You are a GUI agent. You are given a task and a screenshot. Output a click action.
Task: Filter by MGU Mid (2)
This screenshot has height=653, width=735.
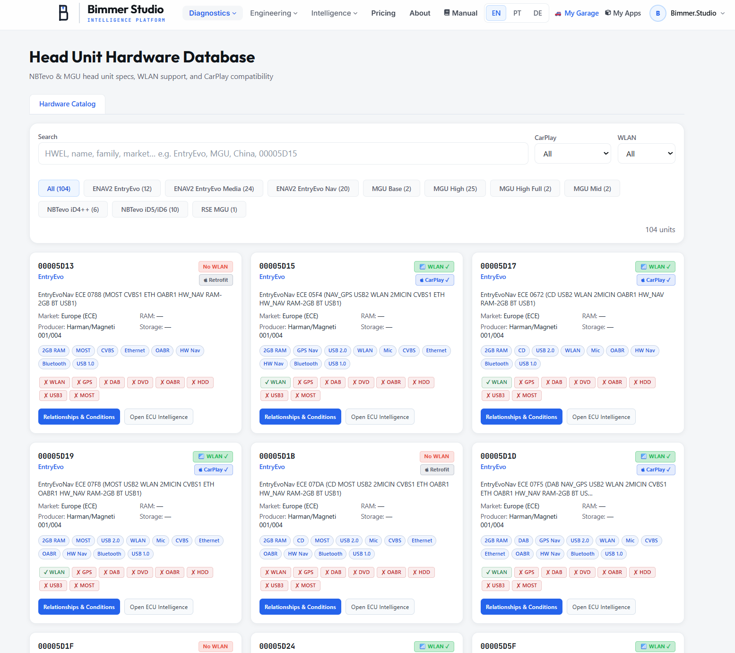point(592,189)
